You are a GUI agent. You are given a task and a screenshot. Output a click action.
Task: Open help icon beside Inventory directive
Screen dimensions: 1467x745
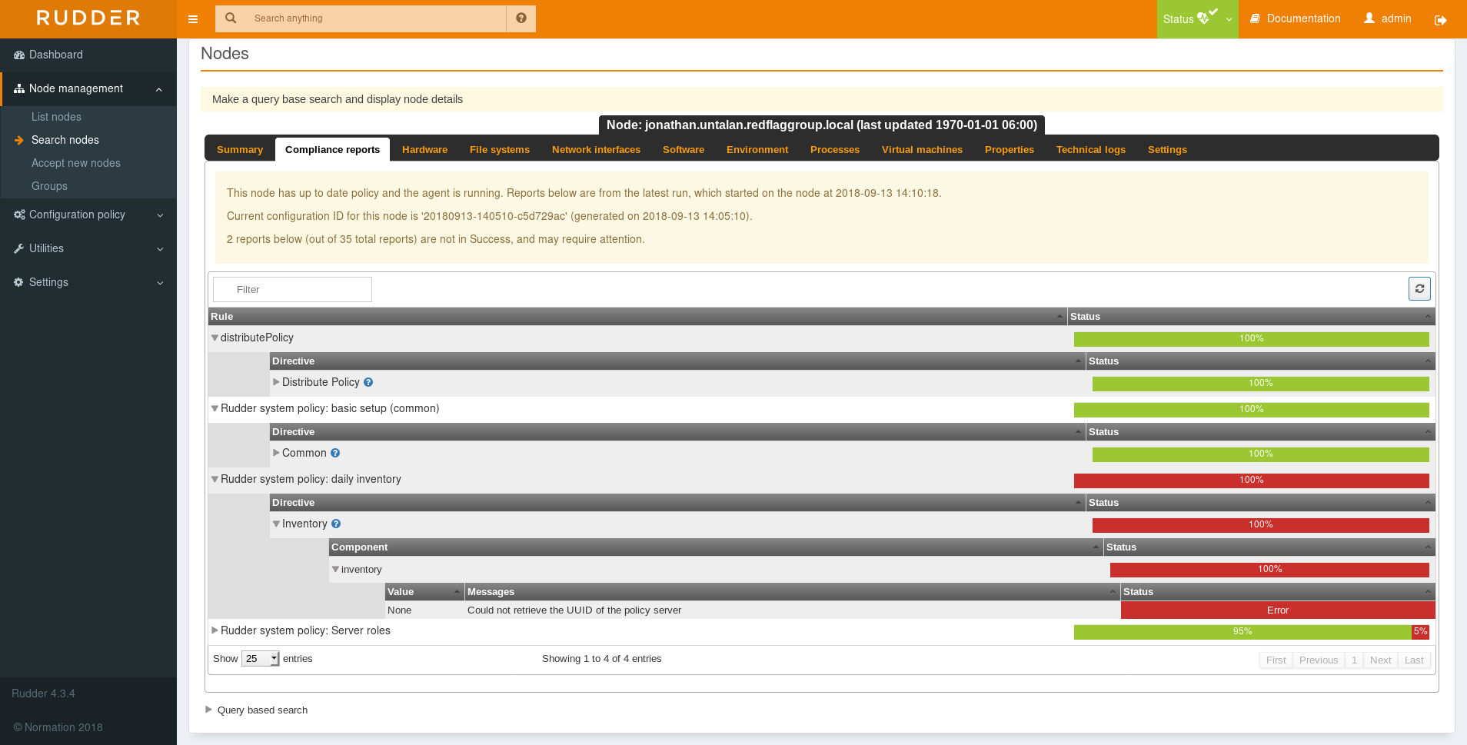336,524
